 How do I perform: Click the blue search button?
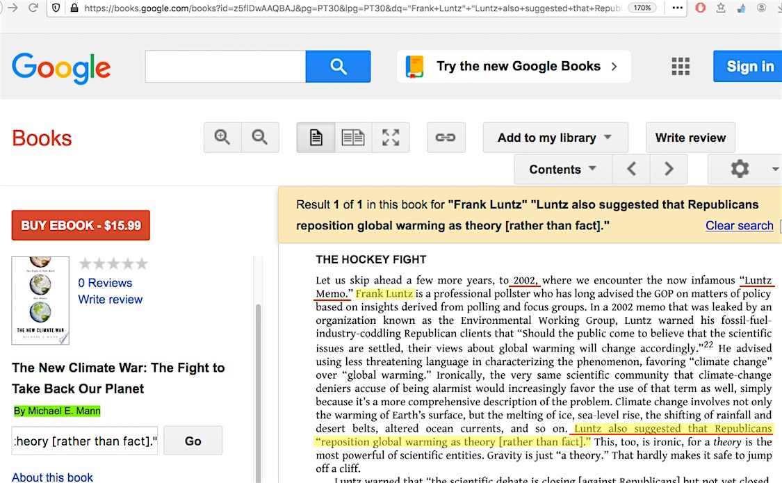tap(338, 67)
